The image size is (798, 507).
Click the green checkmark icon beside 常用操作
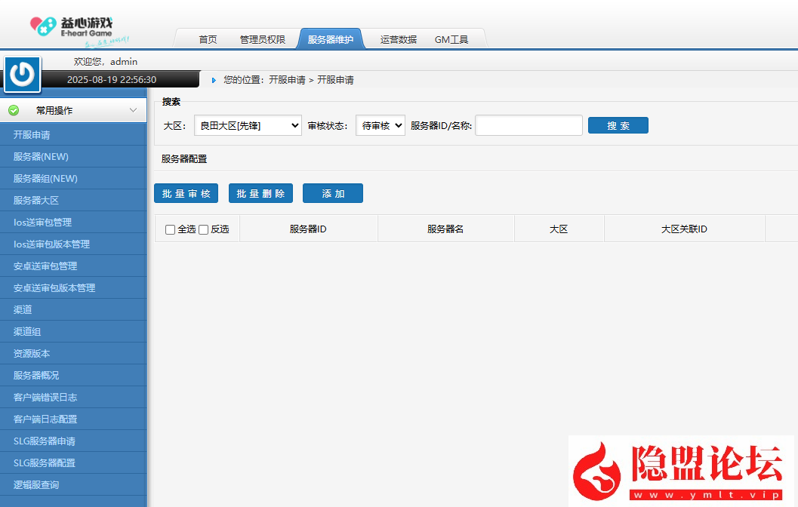pyautogui.click(x=14, y=110)
